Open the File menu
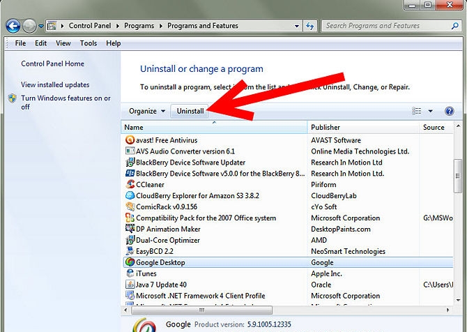467x332 pixels. coord(20,43)
